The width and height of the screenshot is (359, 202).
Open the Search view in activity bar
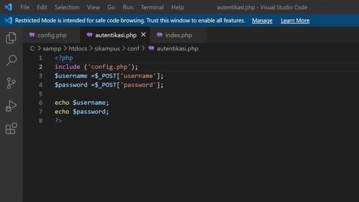point(11,60)
